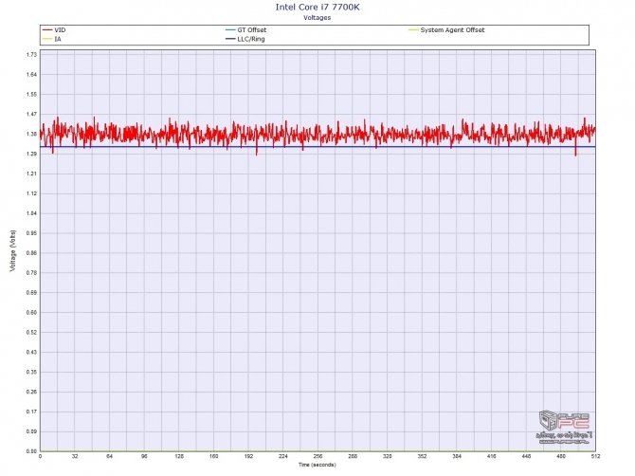Click the 512 tick on the time axis
635x476 pixels.
(594, 457)
